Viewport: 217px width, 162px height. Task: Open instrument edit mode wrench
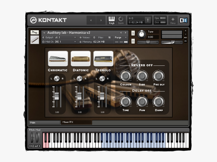pos(35,32)
